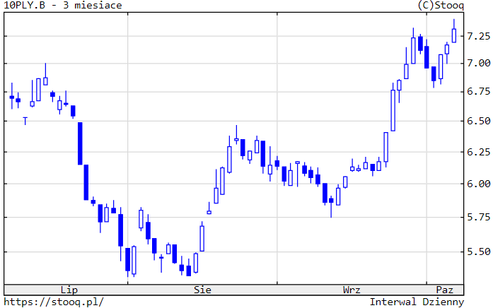The height and width of the screenshot is (308, 493).
Task: Open the https://stooq.pl/ link
Action: pos(54,302)
